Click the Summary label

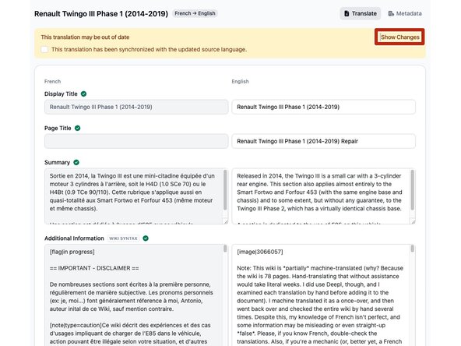click(57, 162)
